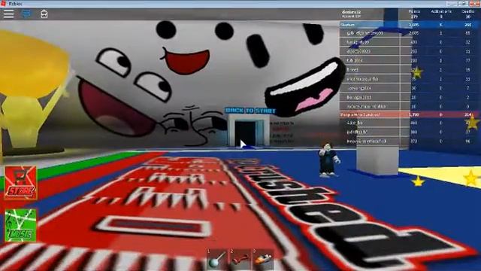This screenshot has height=271, width=481.
Task: Open the red STORE button
Action: 20,183
